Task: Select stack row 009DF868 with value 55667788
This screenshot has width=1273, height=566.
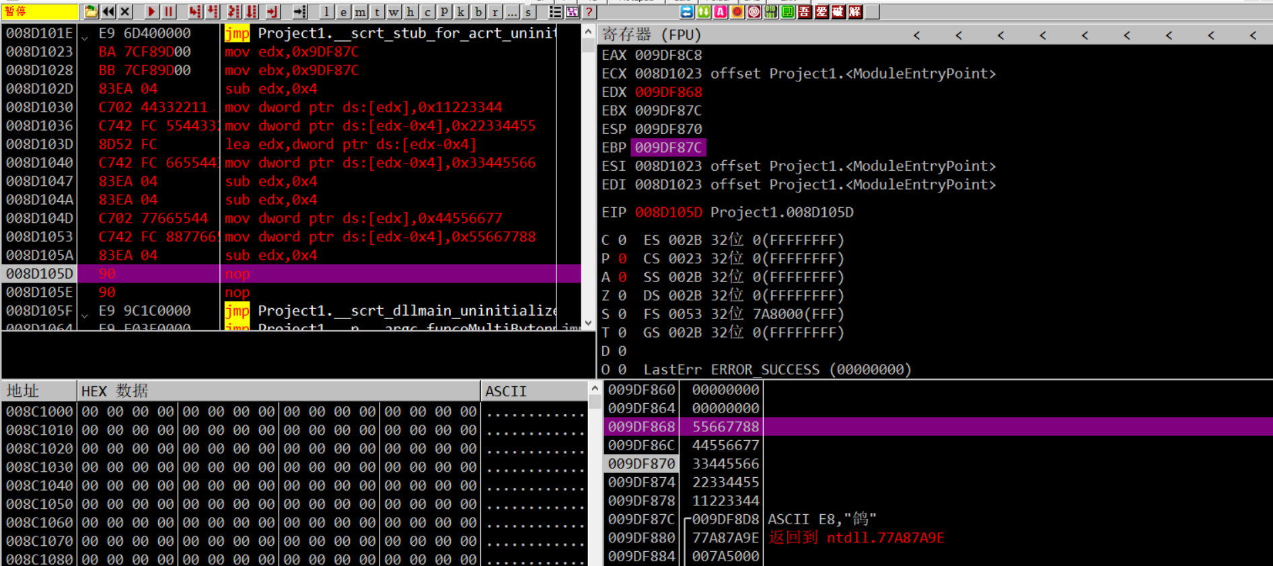Action: coord(938,427)
